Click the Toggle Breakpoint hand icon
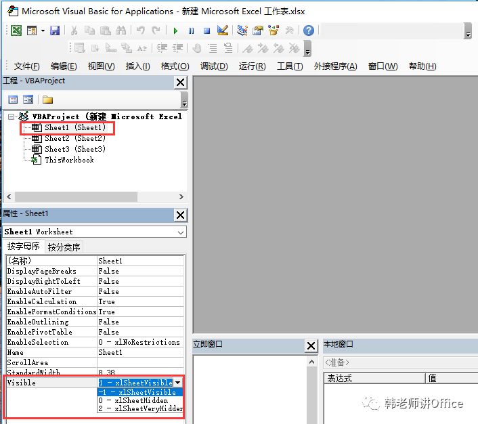The width and height of the screenshot is (478, 424). pyautogui.click(x=197, y=48)
